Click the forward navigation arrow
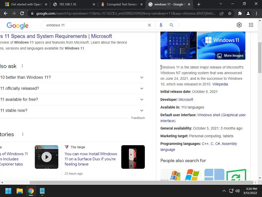262x197 pixels. [x=14, y=13]
